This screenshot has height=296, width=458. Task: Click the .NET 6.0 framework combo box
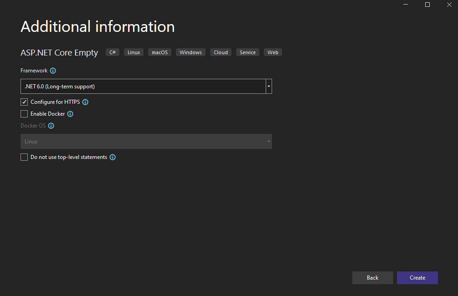[x=143, y=86]
